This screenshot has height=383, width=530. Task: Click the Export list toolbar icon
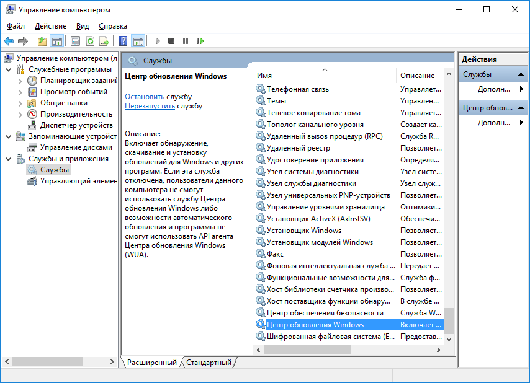coord(104,41)
